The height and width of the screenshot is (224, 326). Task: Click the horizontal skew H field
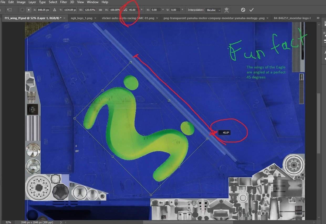[x=156, y=10]
